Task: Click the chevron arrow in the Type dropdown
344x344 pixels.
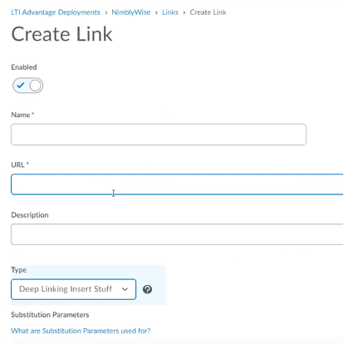Action: (125, 289)
